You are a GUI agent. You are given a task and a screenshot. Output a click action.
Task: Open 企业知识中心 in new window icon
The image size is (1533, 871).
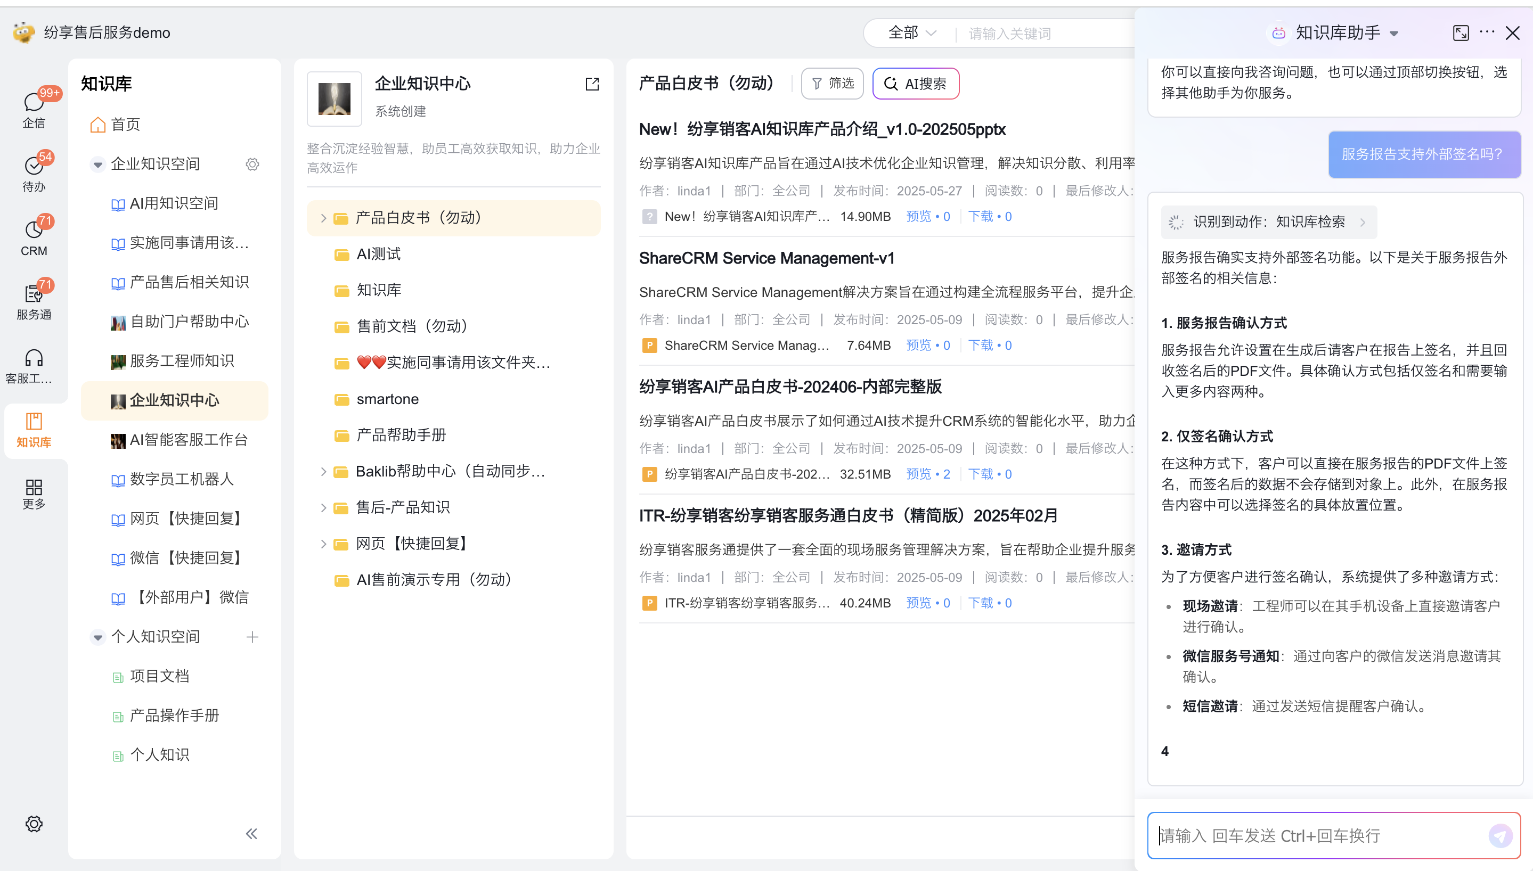[592, 84]
